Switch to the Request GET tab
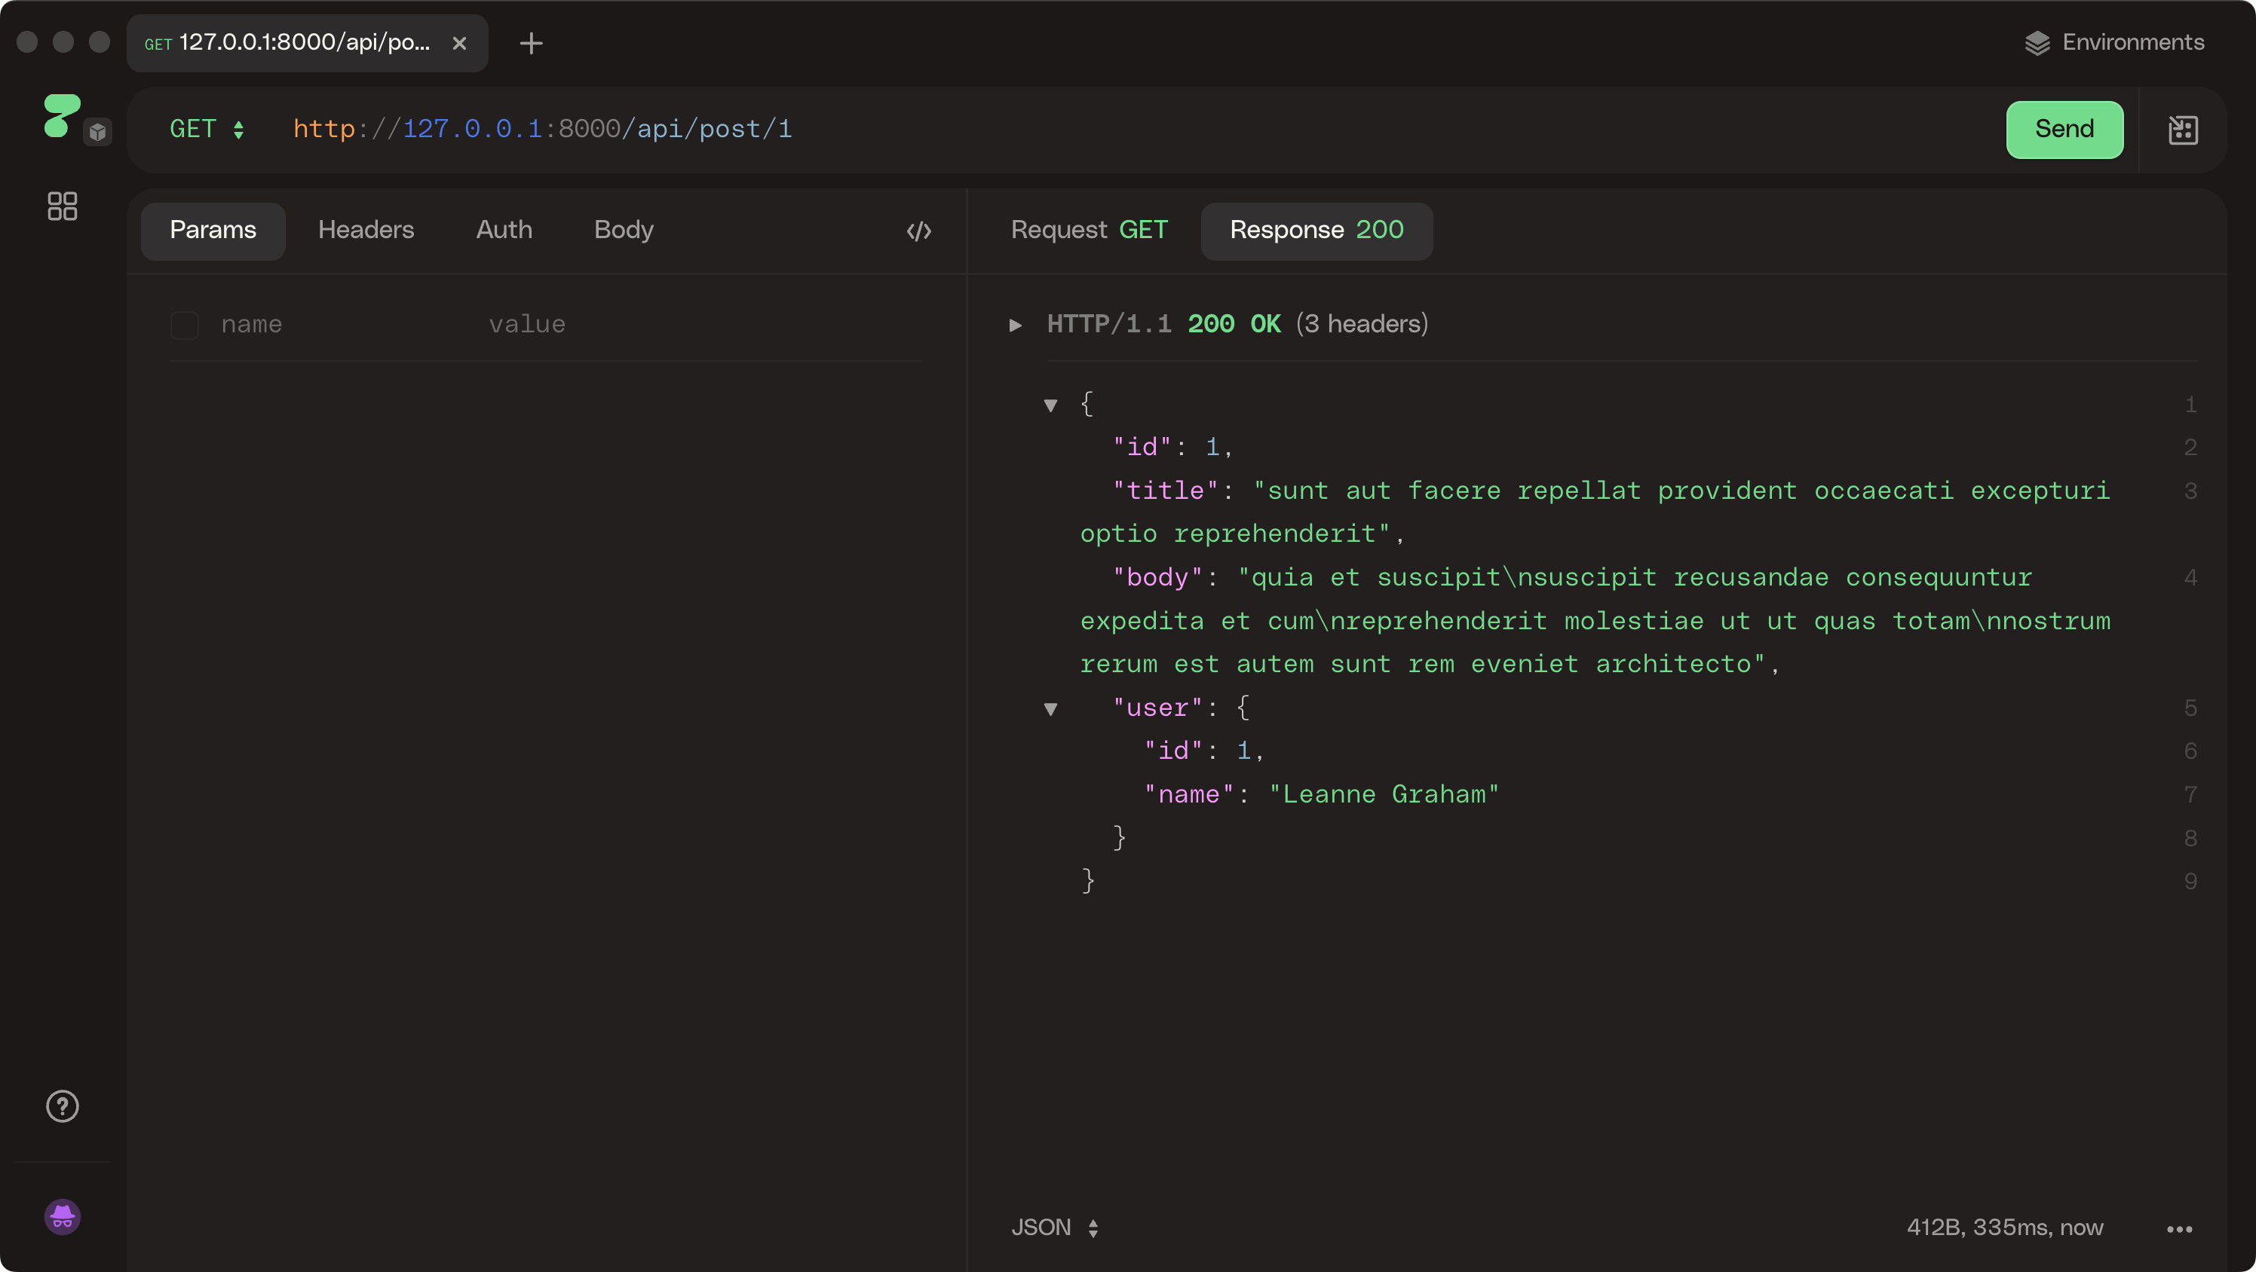Screen dimensions: 2256x1272 point(1089,231)
